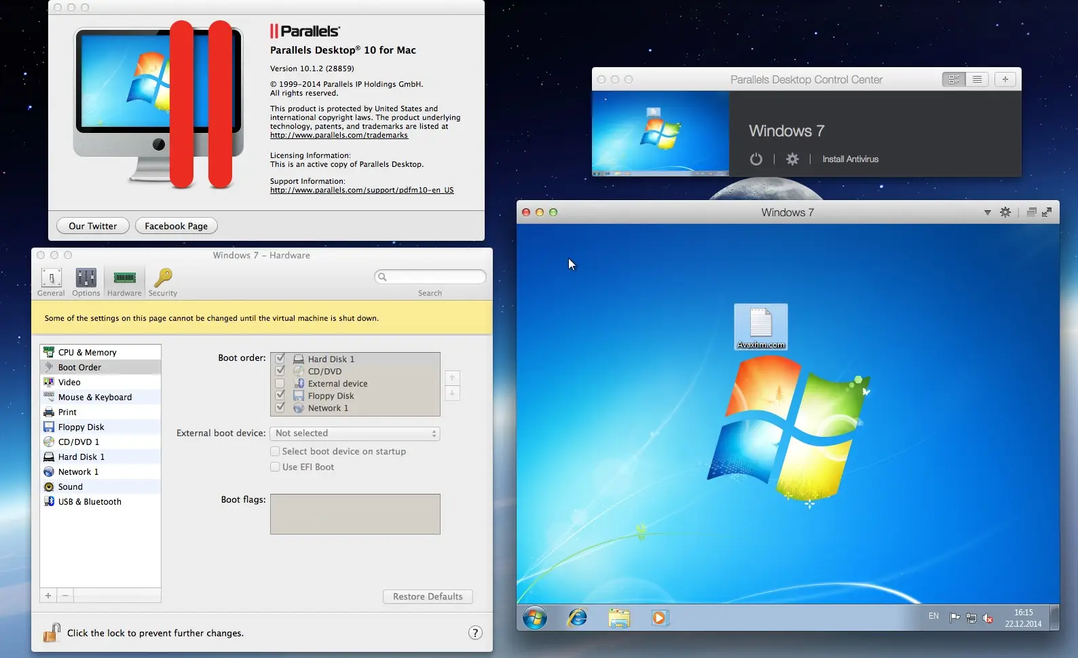Remove selected device with minus button
The width and height of the screenshot is (1078, 658).
pos(65,596)
